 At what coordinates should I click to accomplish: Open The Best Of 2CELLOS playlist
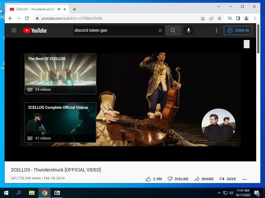[60, 74]
